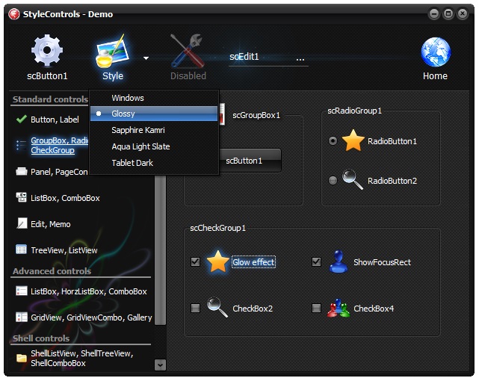The image size is (479, 381).
Task: Click scButton1 inside scGroupBox1
Action: [x=250, y=161]
